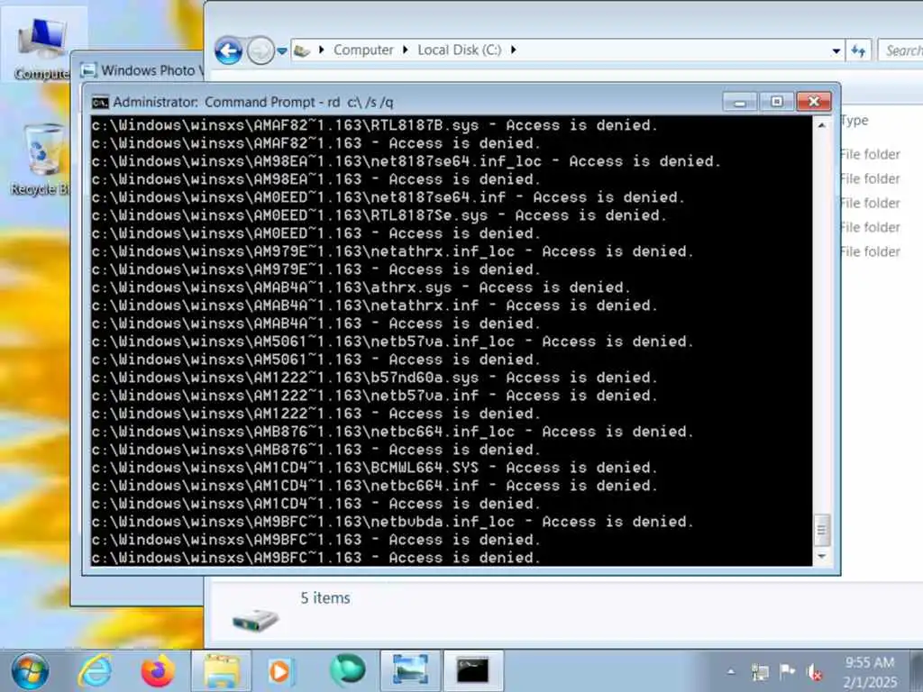Click the Command Prompt scroll down arrow

(x=822, y=556)
